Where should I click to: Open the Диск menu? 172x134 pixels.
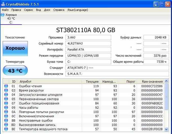coord(47,10)
